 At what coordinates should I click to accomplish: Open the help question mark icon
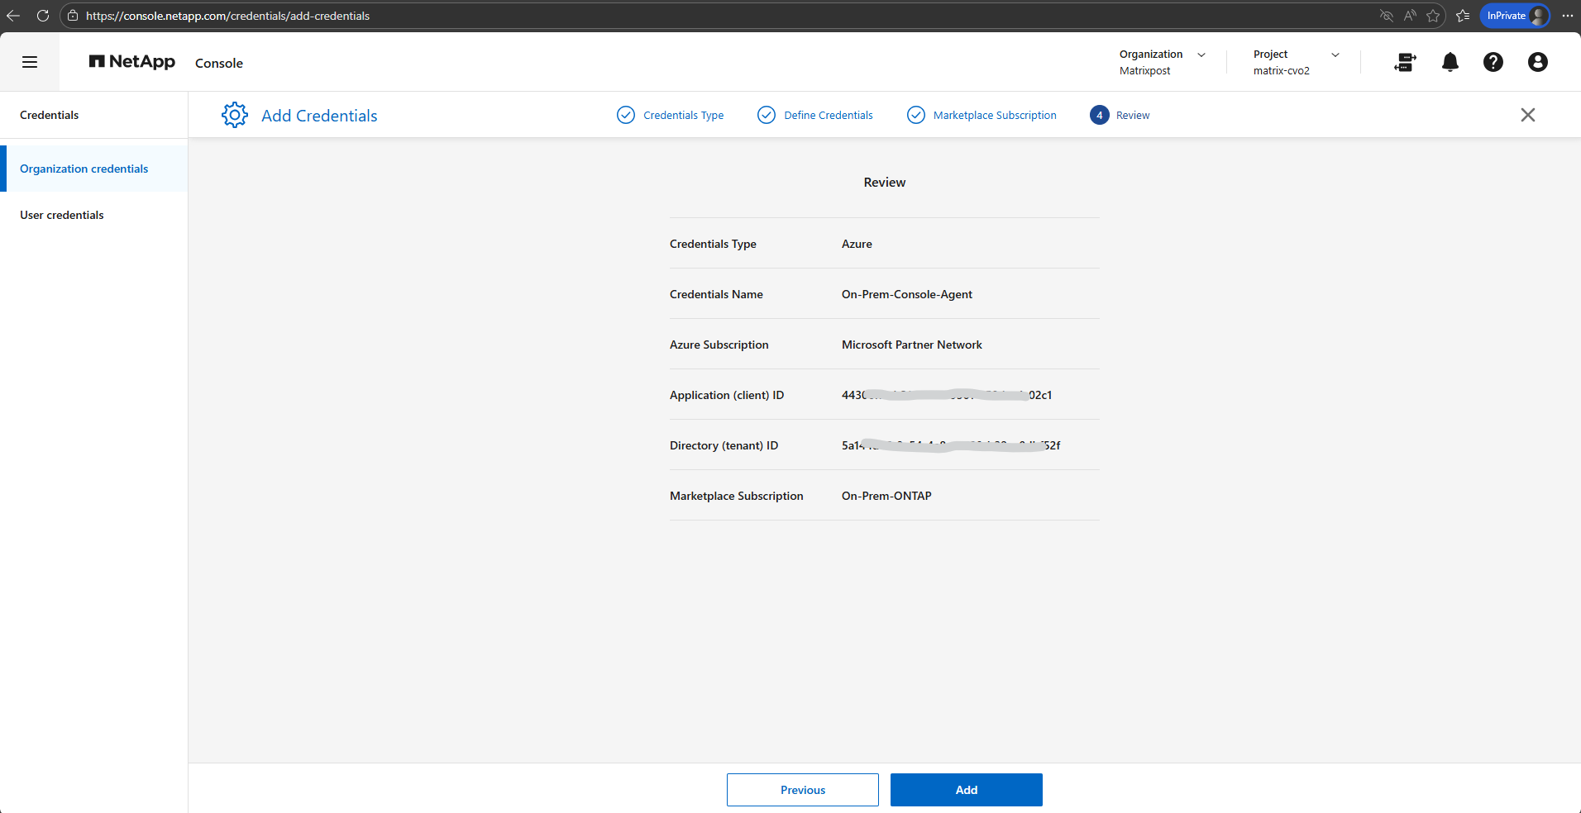1493,62
